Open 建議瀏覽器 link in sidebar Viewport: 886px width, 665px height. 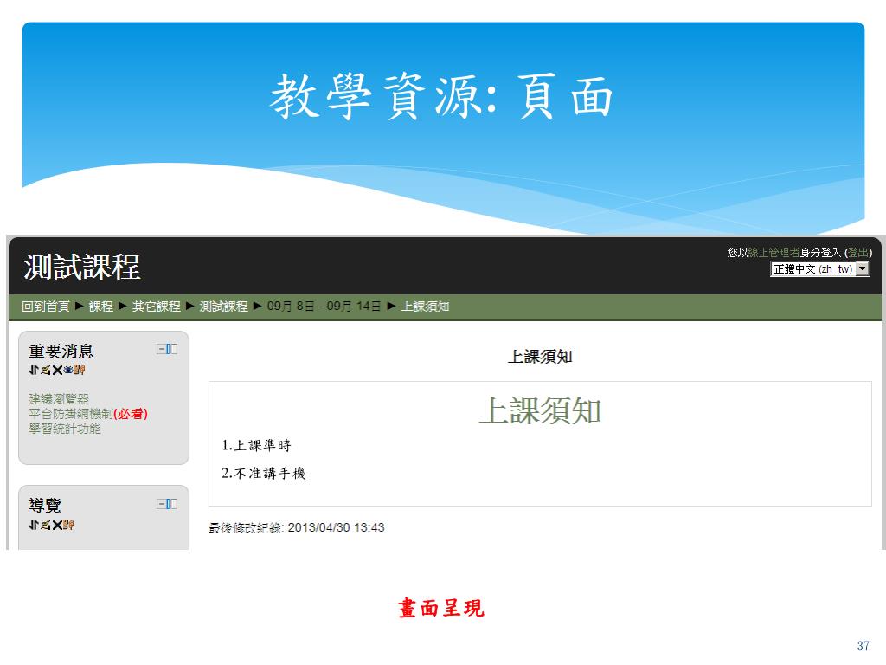(59, 399)
